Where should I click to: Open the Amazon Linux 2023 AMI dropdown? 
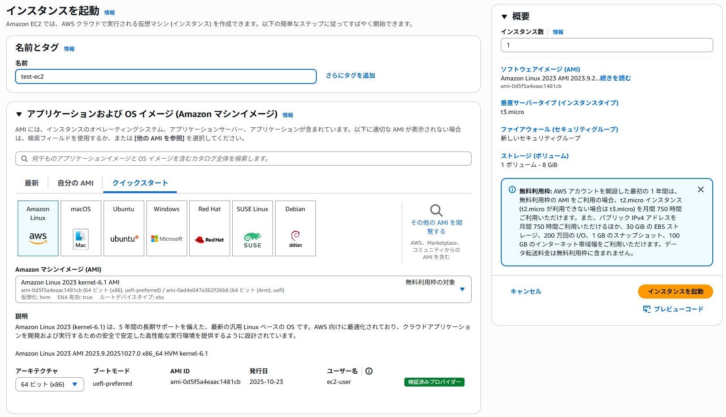243,289
